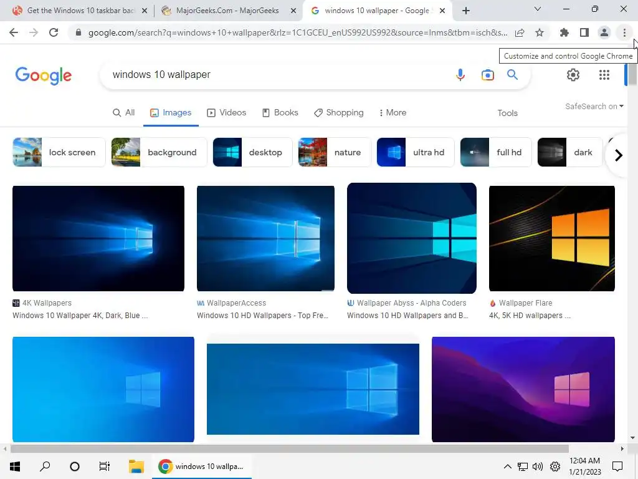Filter by the full hd chip
The image size is (638, 479).
(x=495, y=152)
